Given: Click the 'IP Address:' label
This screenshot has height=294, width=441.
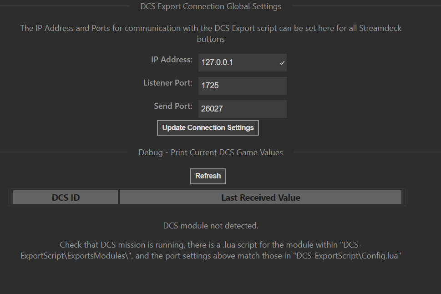Looking at the screenshot, I should tap(172, 60).
